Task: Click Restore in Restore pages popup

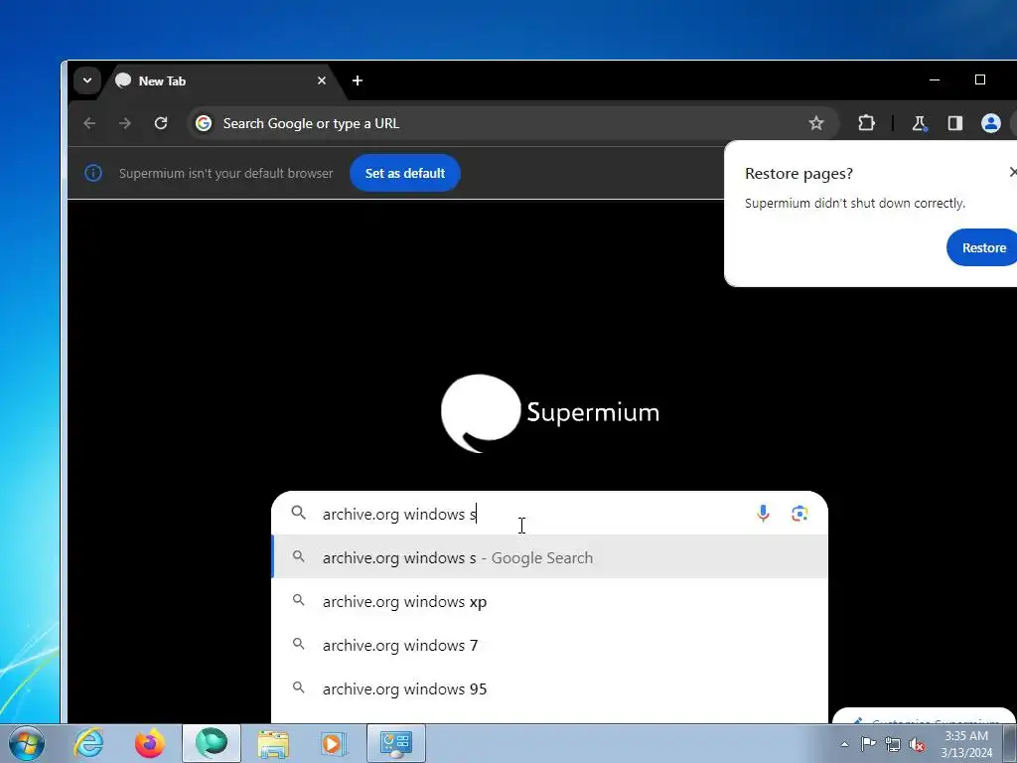Action: (983, 247)
